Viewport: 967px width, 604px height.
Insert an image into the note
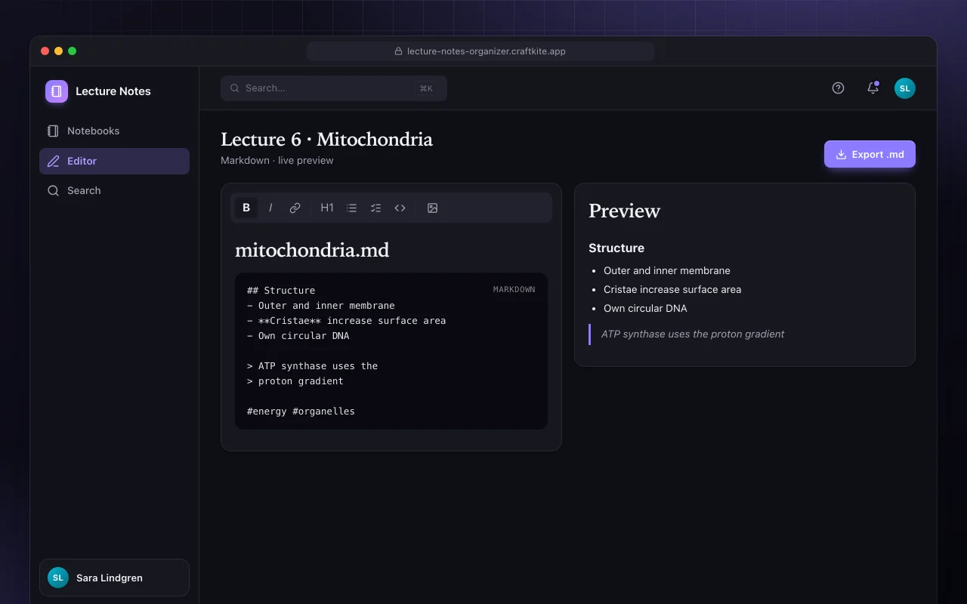[432, 208]
